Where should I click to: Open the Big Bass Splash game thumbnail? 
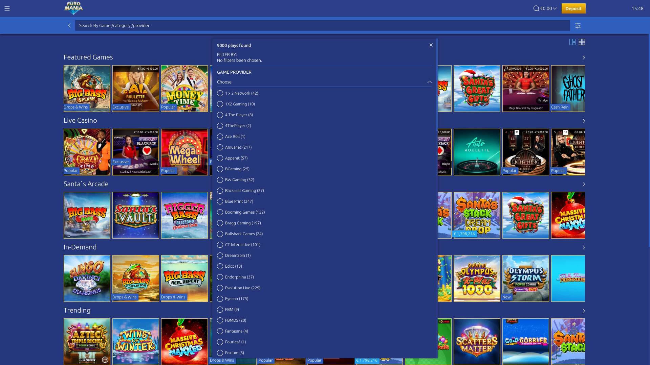pyautogui.click(x=87, y=88)
